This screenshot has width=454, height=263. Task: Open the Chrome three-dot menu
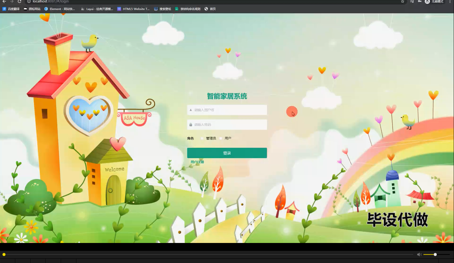450,2
